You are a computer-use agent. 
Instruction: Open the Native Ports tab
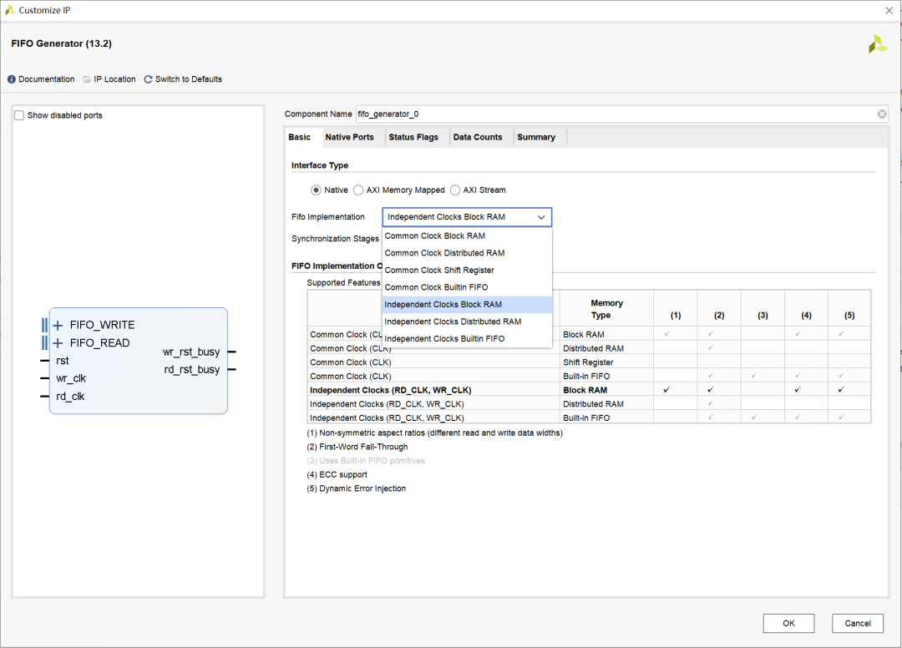click(x=349, y=137)
